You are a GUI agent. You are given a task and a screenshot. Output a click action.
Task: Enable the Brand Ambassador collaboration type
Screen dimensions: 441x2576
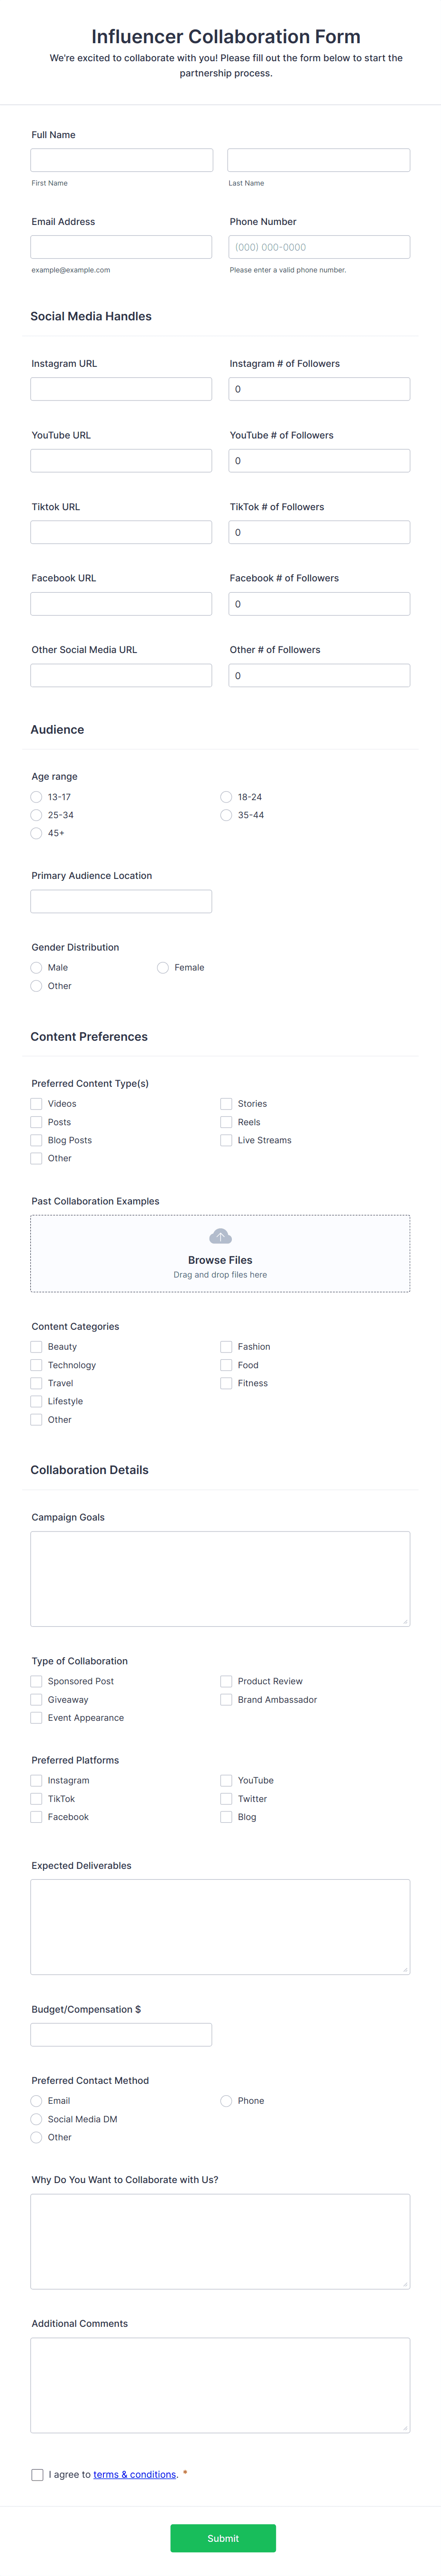click(x=226, y=1699)
